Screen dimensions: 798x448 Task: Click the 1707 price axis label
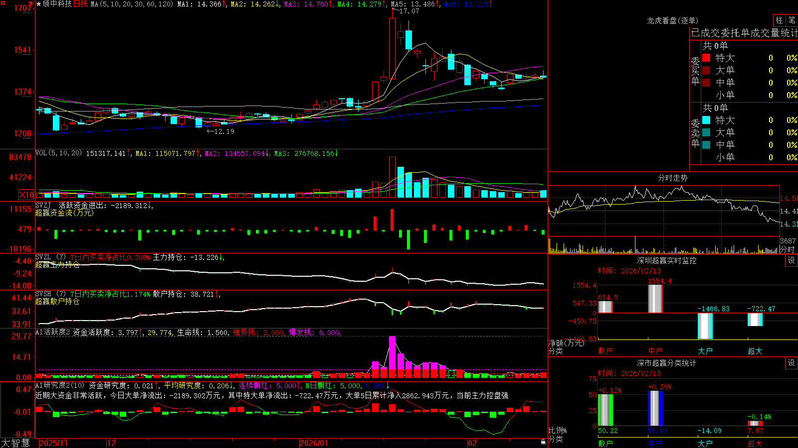click(23, 8)
